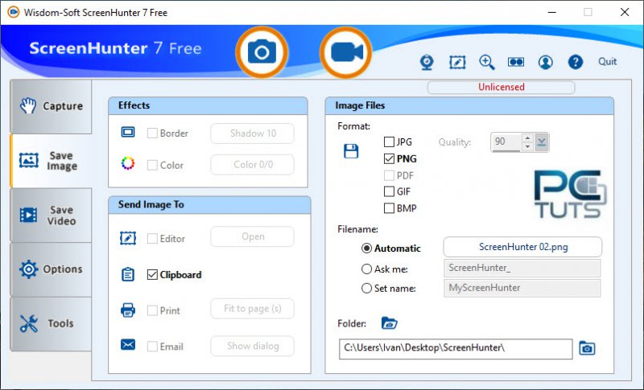Click the Shadow 10 button

(x=253, y=133)
